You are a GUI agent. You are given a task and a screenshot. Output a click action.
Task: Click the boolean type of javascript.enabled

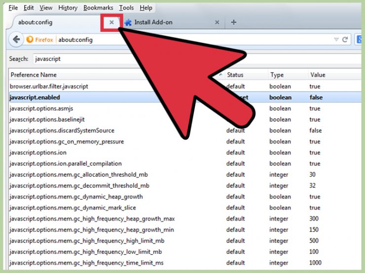pyautogui.click(x=280, y=97)
